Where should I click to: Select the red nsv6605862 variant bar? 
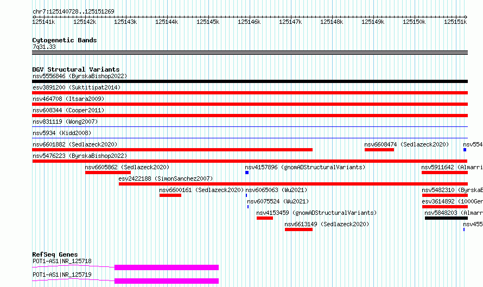point(108,173)
